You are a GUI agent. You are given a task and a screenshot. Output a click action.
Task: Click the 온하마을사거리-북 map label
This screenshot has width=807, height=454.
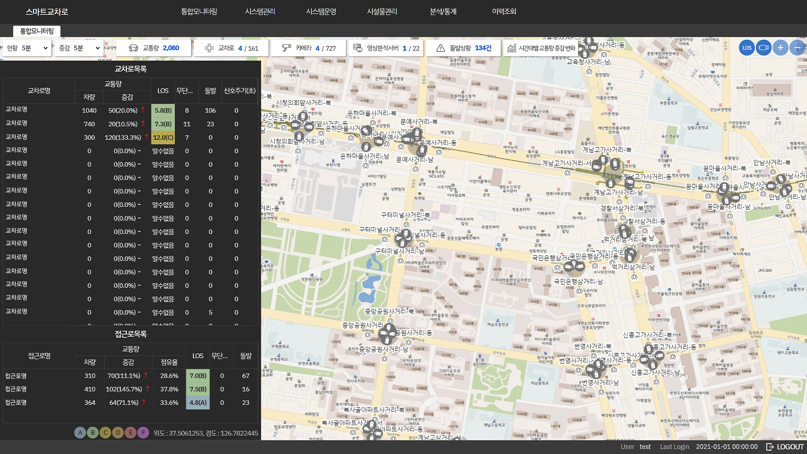click(372, 113)
